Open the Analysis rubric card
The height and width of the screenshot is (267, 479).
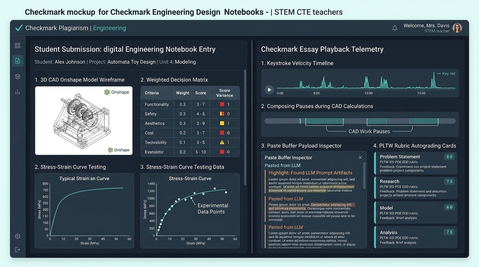[x=416, y=237]
